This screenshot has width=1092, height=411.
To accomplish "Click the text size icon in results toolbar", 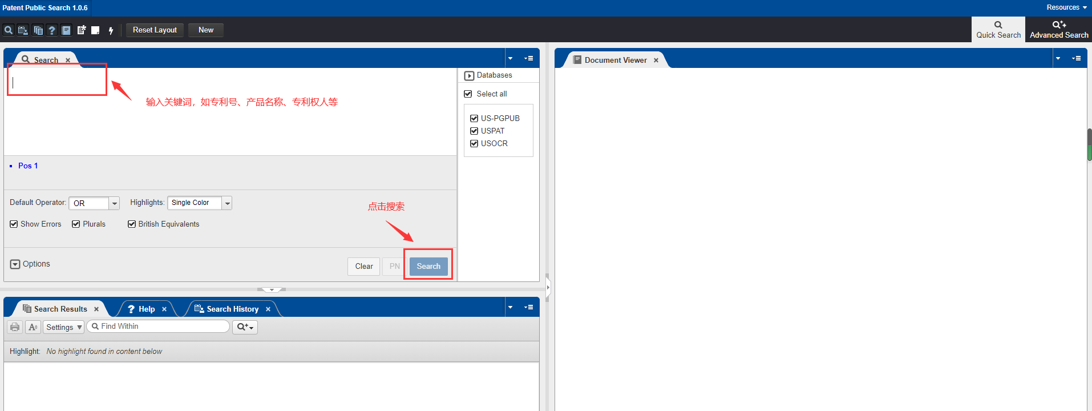I will (x=33, y=327).
